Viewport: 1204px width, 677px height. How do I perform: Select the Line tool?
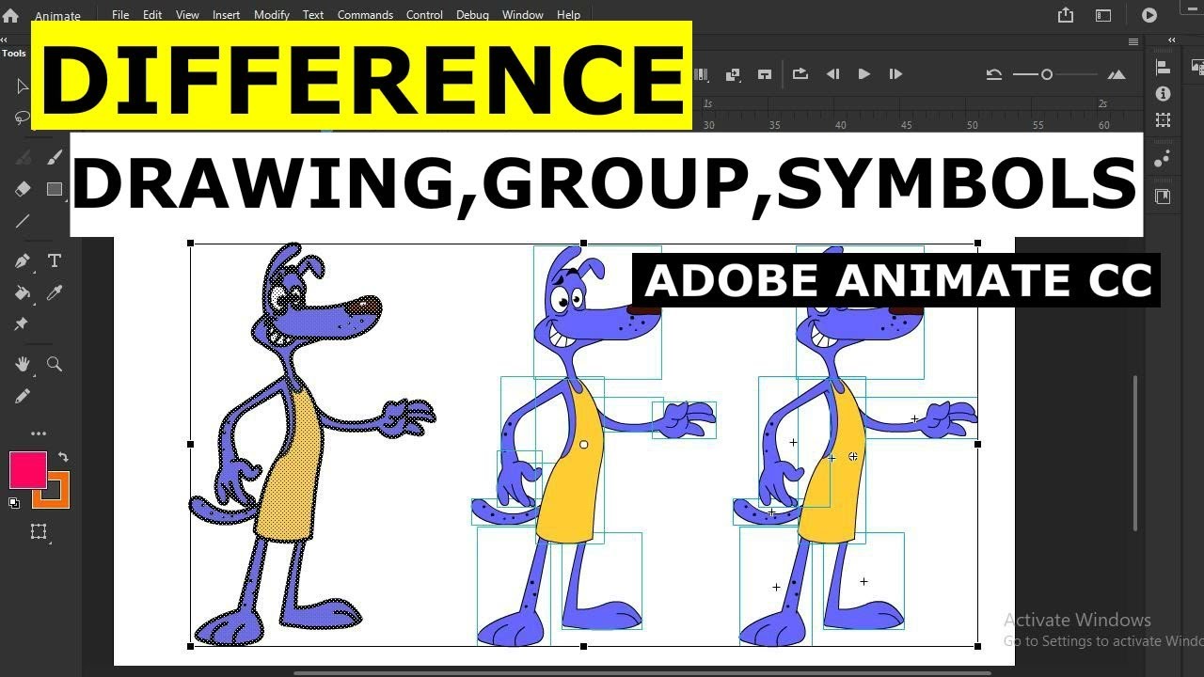pos(23,221)
